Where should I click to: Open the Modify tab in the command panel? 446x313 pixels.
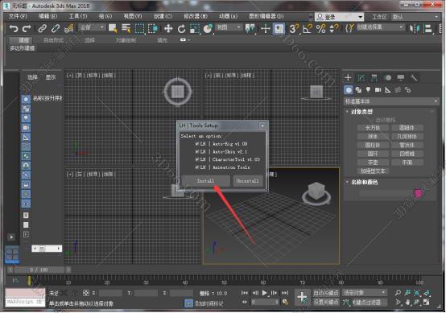[361, 77]
